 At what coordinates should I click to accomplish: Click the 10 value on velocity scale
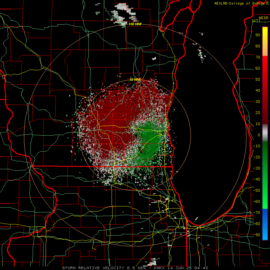point(258,124)
